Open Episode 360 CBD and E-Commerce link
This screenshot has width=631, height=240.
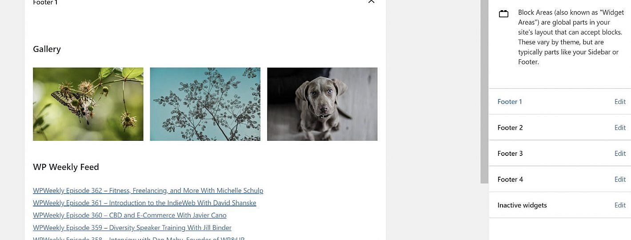(130, 216)
